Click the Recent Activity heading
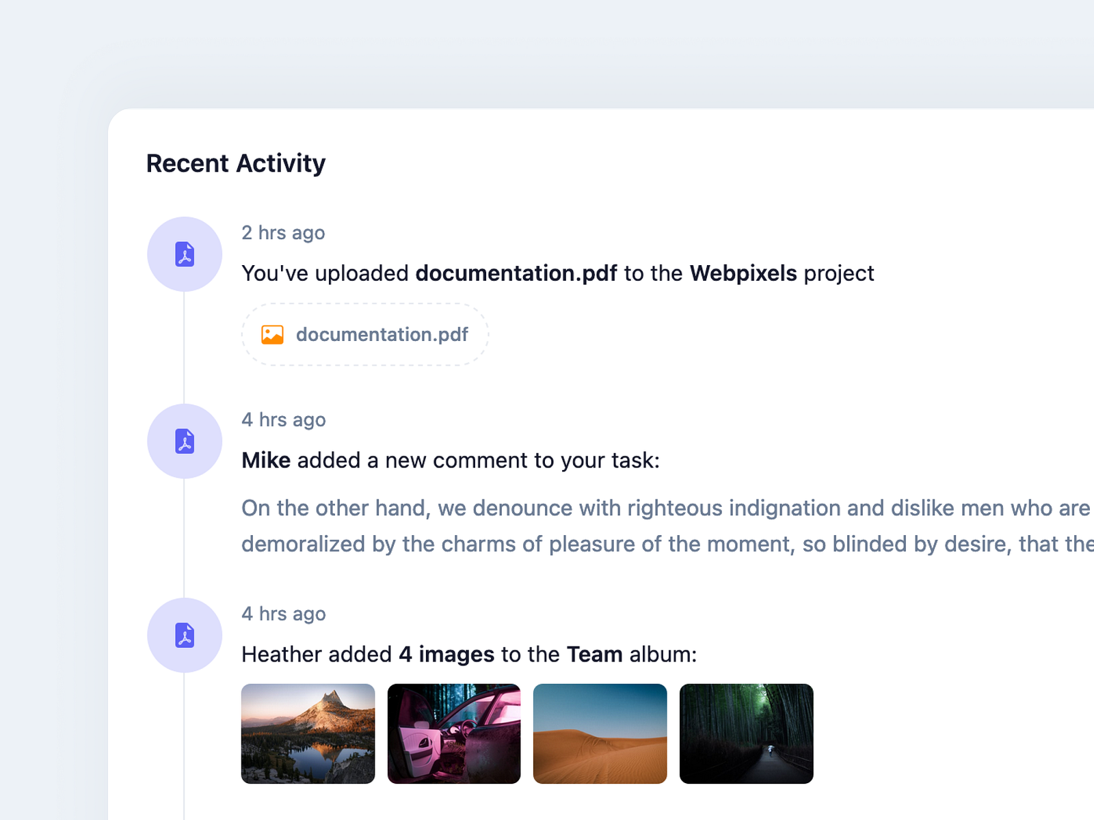Screen dimensions: 1094x820 [235, 163]
